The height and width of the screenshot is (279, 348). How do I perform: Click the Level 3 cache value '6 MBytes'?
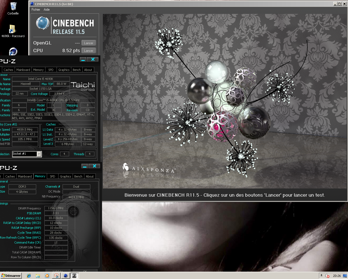tap(67, 144)
